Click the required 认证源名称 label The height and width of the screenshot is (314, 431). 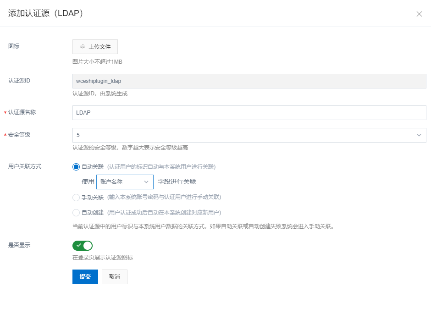pyautogui.click(x=22, y=113)
